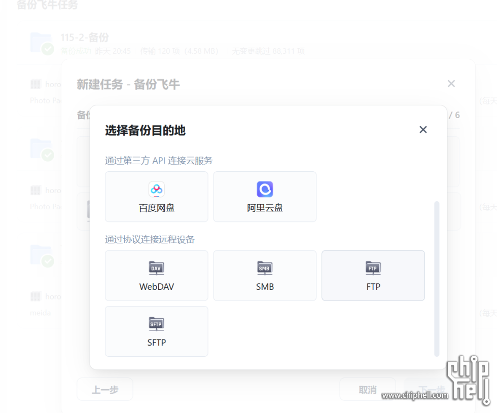Select the Aliyun Drive (阿里云盘) icon

[265, 189]
